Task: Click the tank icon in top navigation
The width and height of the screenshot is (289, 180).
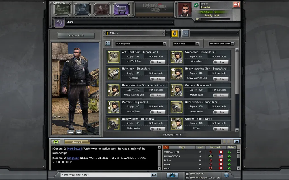Action: tap(62, 9)
